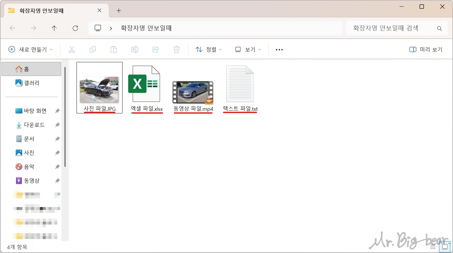Maximize the File Explorer window
This screenshot has height=253, width=453.
422,7
